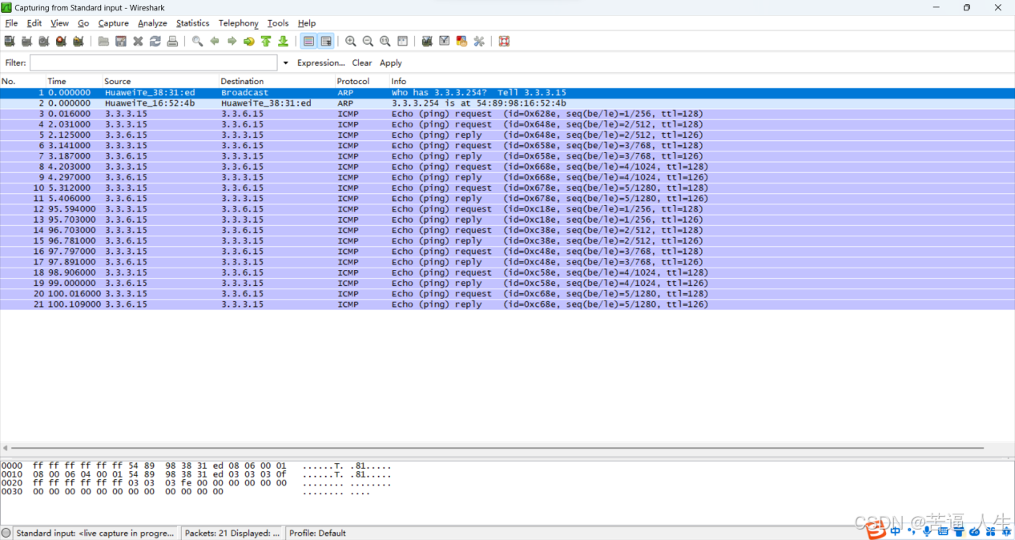The width and height of the screenshot is (1015, 540).
Task: Select packet 2 '3.3.3.254 is at' ARP row
Action: pos(507,103)
